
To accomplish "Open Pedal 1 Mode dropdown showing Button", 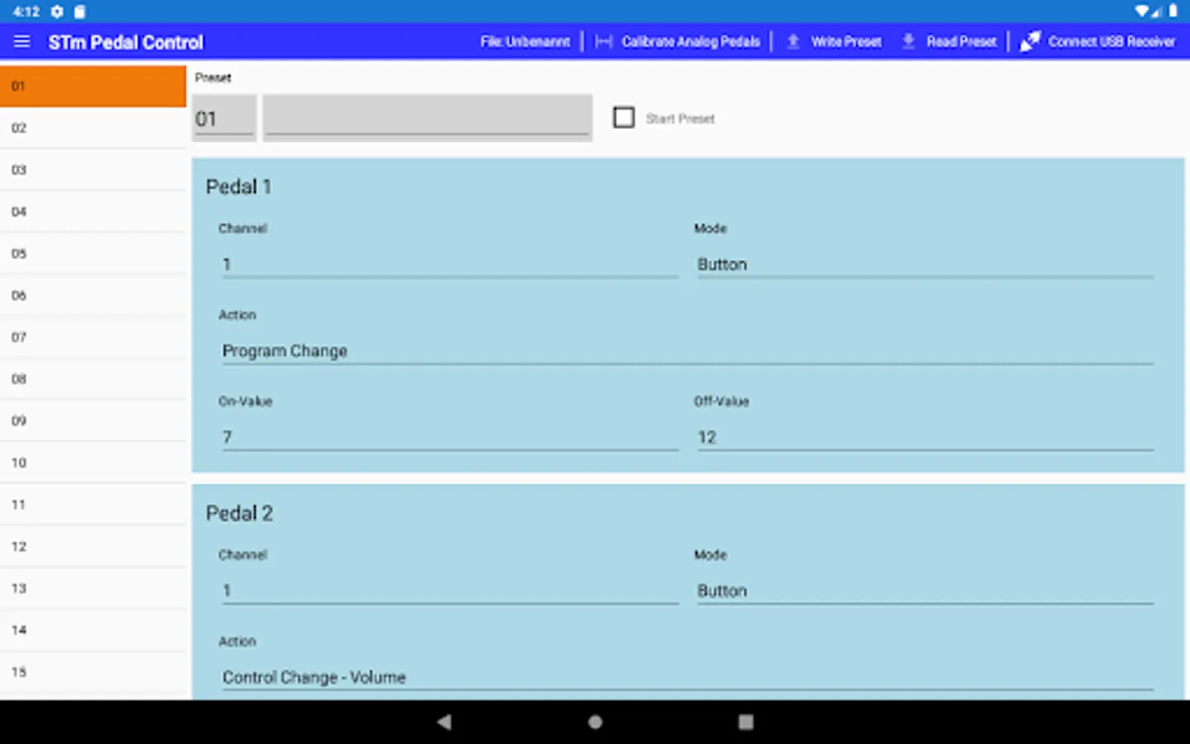I will (x=925, y=265).
